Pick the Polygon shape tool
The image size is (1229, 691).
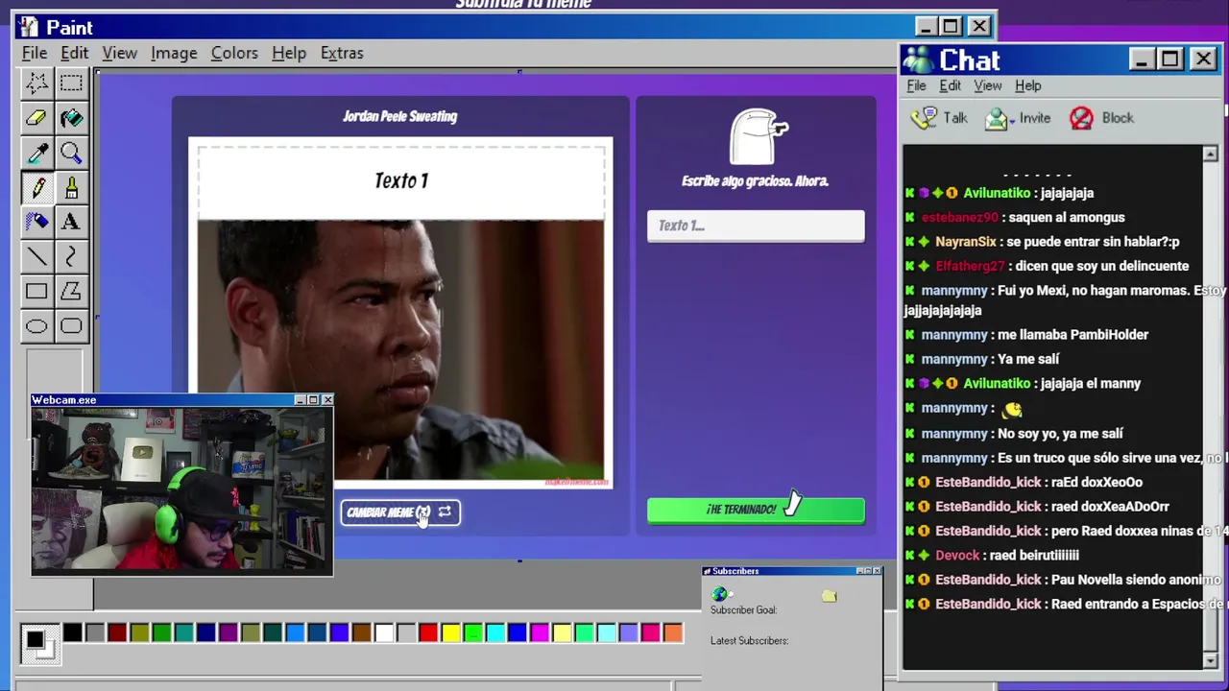click(71, 291)
